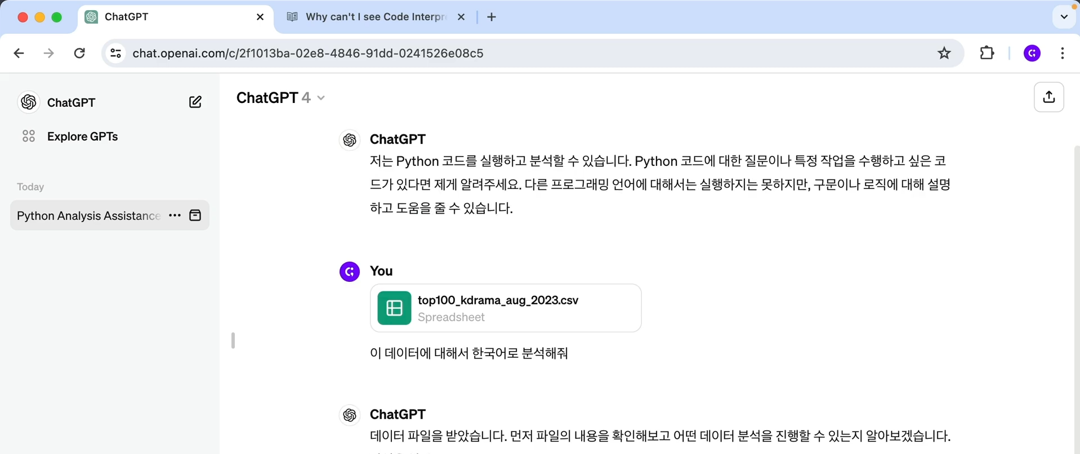Click the ChatGPT avatar on the last reply
Viewport: 1080px width, 454px height.
(350, 415)
